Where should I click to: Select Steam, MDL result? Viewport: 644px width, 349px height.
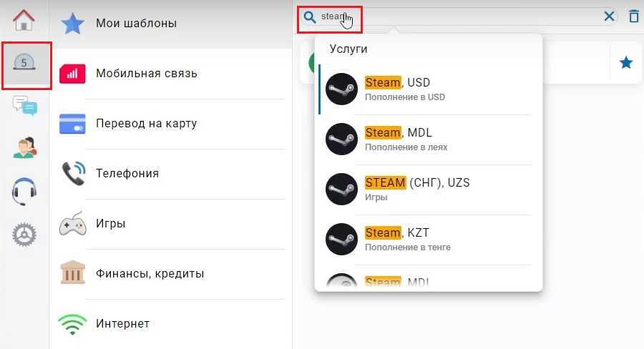(x=429, y=139)
